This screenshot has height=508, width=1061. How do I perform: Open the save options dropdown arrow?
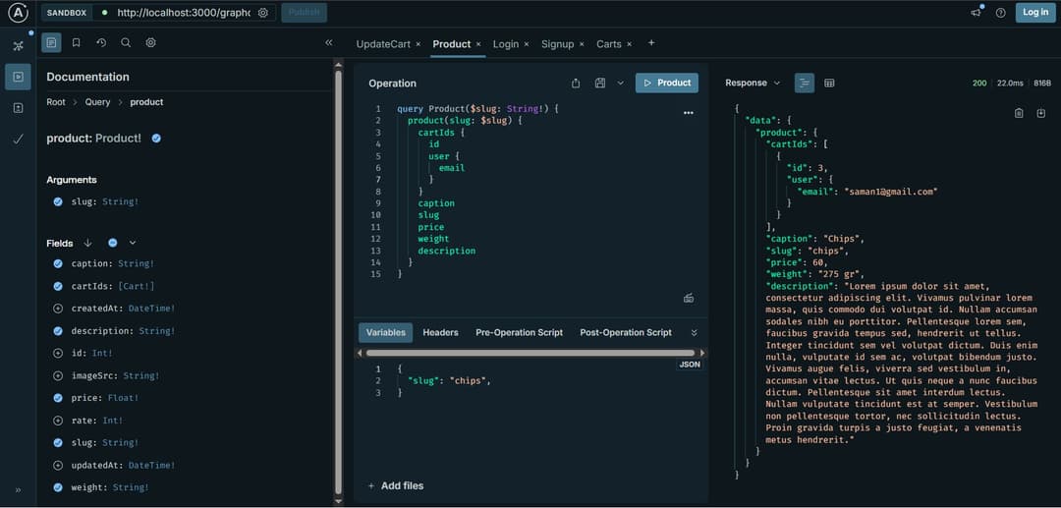pyautogui.click(x=620, y=84)
